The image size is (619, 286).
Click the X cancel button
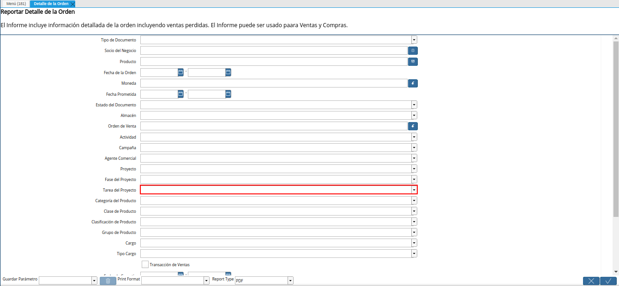pyautogui.click(x=591, y=281)
